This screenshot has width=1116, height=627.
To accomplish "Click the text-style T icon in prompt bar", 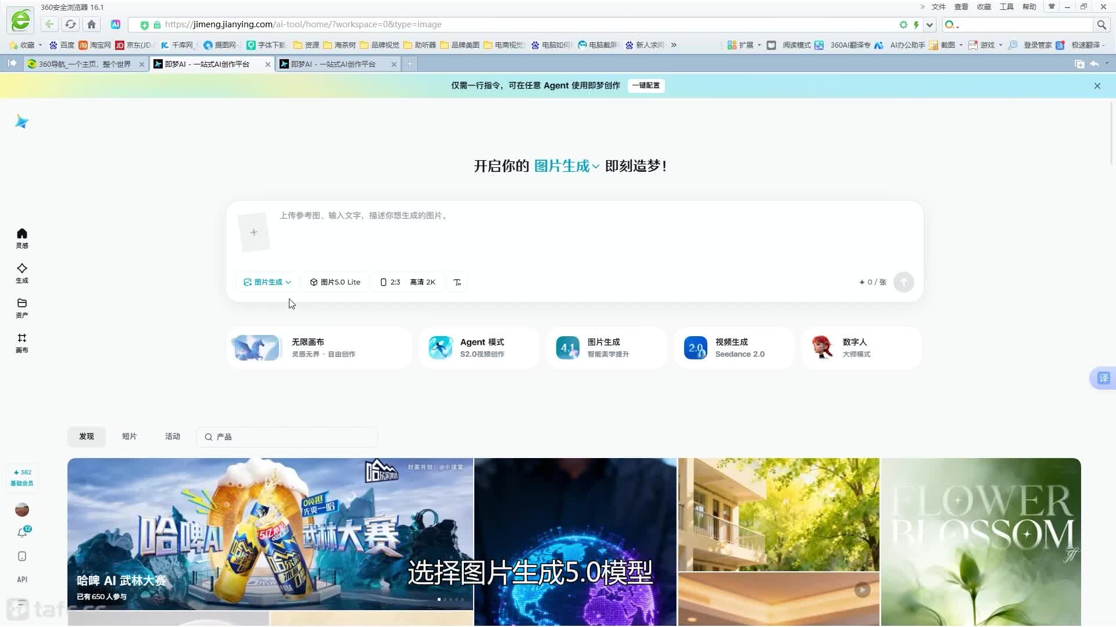I will [457, 282].
